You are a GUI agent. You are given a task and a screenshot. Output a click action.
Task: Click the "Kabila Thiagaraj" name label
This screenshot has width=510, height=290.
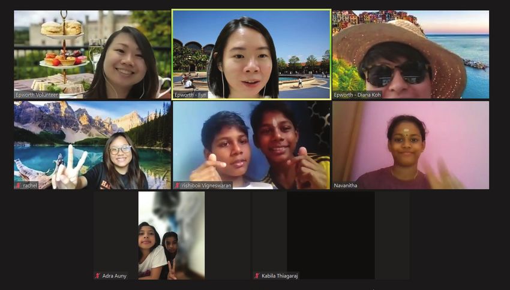[280, 276]
